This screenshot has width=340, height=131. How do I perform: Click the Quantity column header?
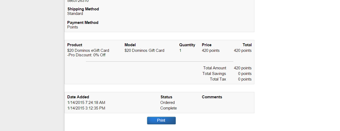187,45
